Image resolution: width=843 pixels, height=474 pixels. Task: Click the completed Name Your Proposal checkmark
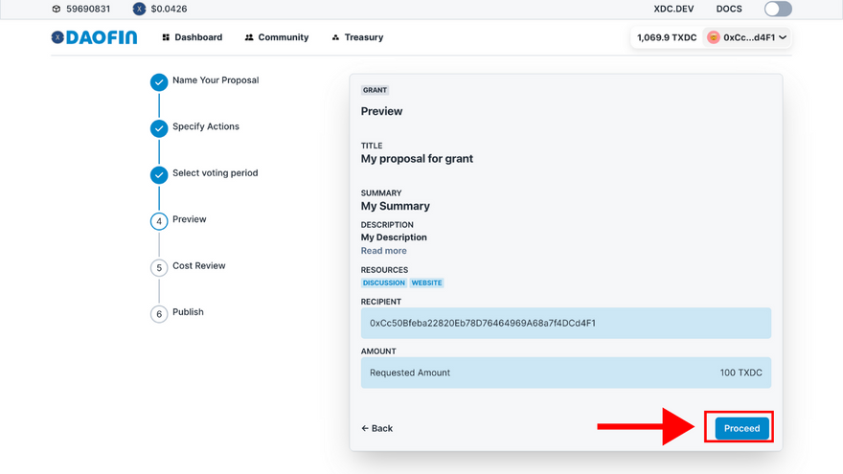click(159, 82)
